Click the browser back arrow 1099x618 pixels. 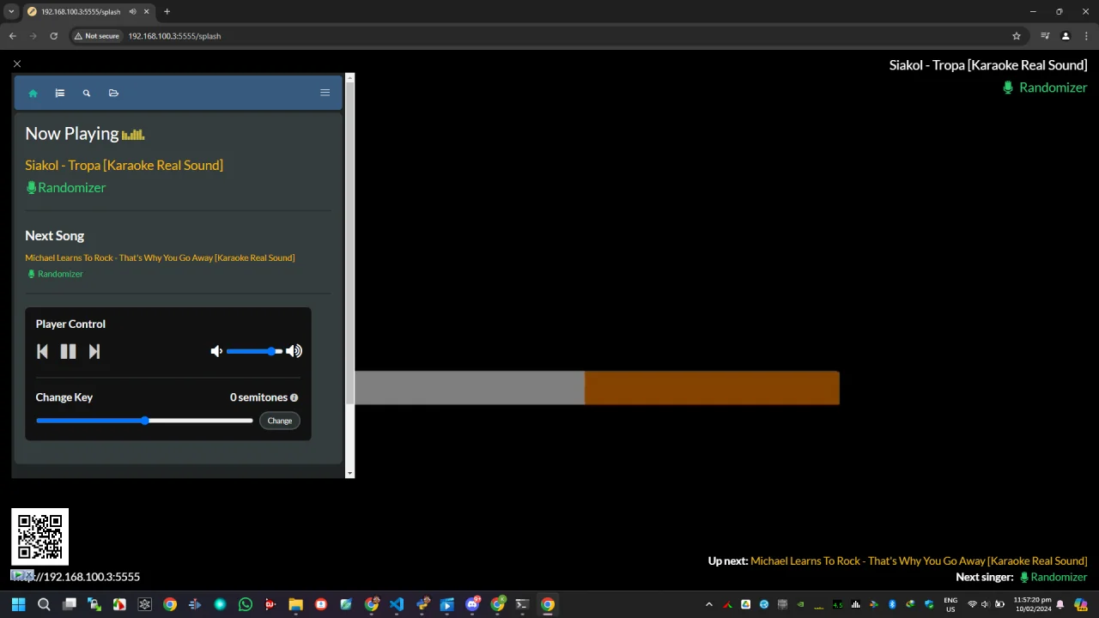13,36
